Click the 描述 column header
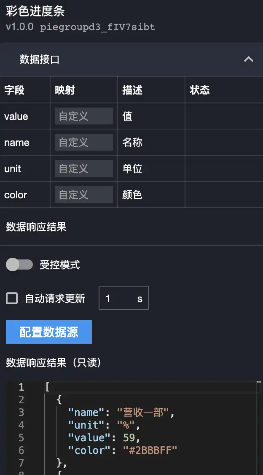This screenshot has height=475, width=263. tap(132, 90)
